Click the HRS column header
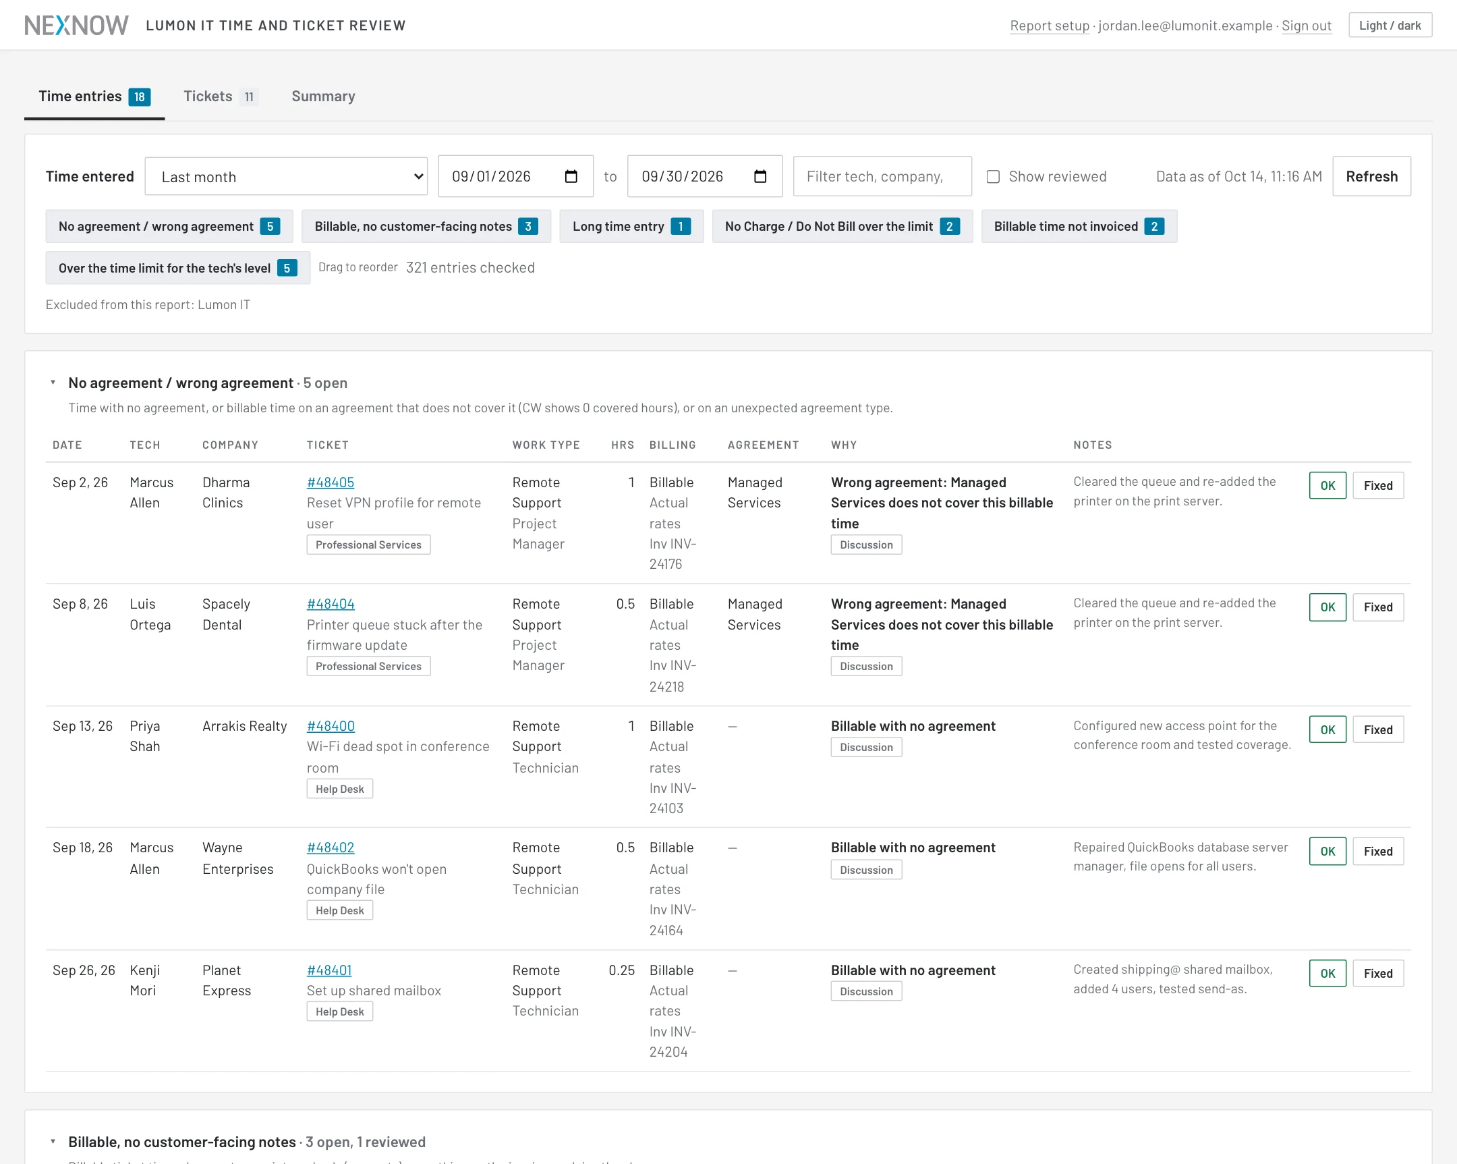 click(623, 445)
